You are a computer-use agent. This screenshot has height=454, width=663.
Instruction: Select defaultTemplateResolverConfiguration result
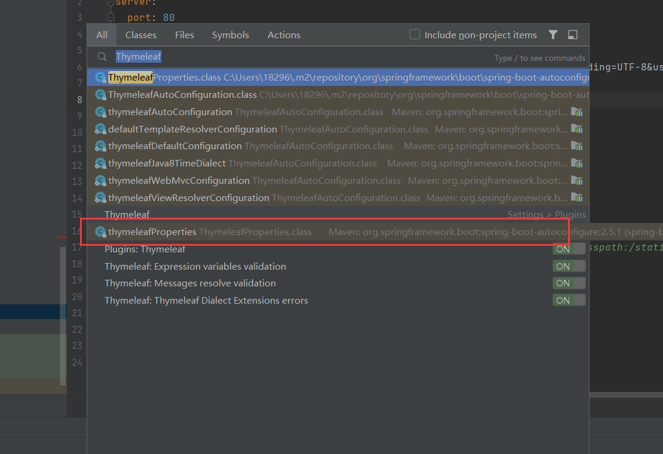pyautogui.click(x=338, y=129)
